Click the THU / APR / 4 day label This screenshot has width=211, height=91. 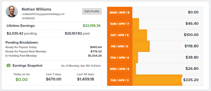[x=119, y=58]
